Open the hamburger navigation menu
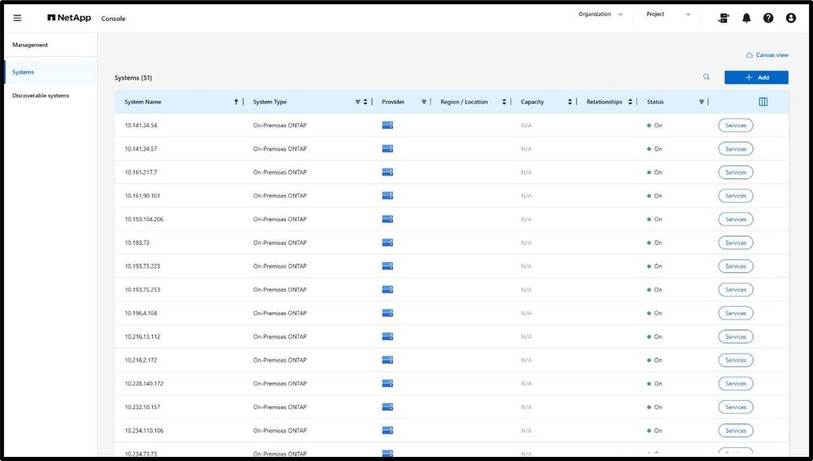Image resolution: width=813 pixels, height=461 pixels. (17, 18)
